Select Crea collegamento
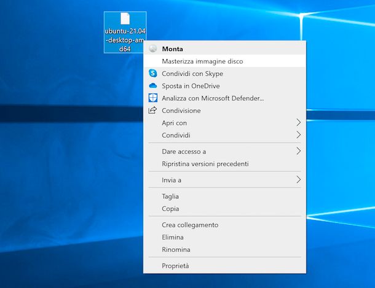This screenshot has width=375, height=288. click(x=224, y=225)
